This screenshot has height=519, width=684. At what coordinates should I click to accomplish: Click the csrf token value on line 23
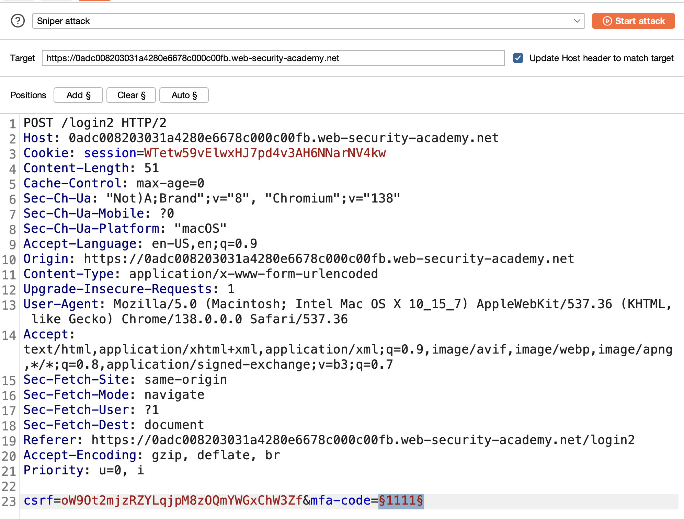(182, 500)
